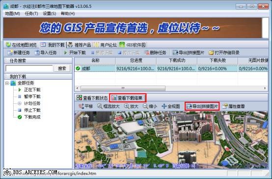Start downloading with 开始下载

click(x=75, y=53)
